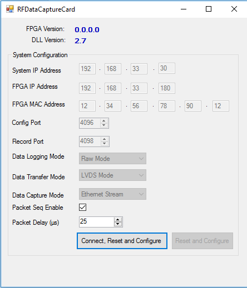Click the RFDataCaptureCard title bar app icon
The height and width of the screenshot is (288, 247).
point(10,9)
